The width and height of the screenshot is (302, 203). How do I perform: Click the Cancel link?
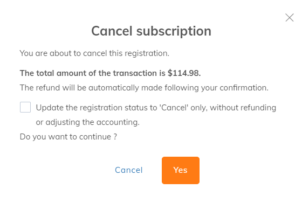tap(129, 170)
